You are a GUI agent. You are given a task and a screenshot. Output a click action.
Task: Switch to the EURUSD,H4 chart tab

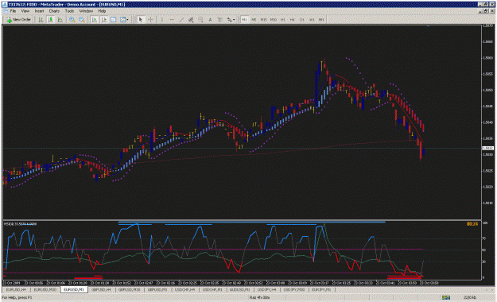16,289
